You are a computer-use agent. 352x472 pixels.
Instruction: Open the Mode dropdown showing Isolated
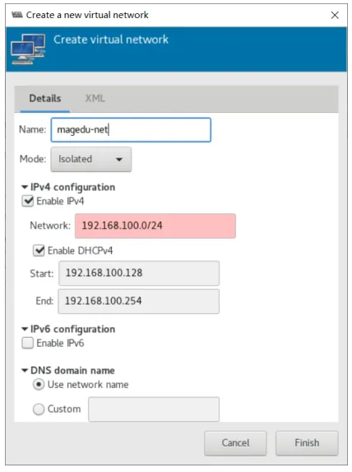(x=91, y=159)
